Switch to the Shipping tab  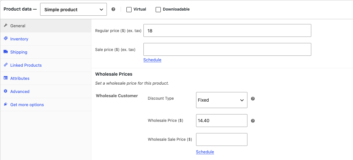tap(46, 52)
